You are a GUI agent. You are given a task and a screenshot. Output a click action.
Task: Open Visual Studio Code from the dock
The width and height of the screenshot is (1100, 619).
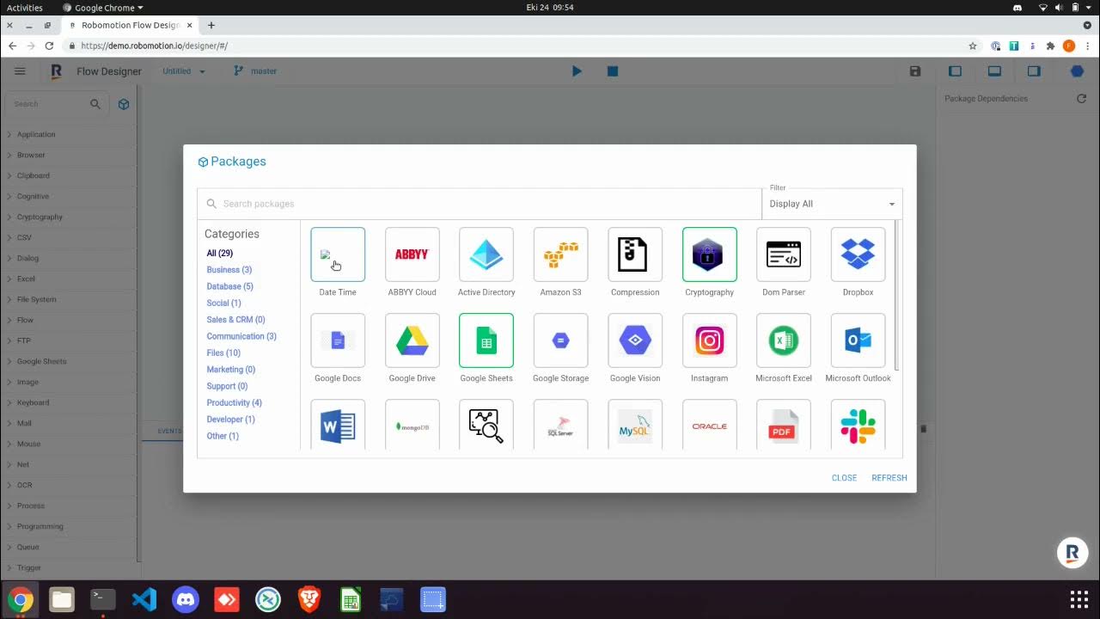(144, 599)
